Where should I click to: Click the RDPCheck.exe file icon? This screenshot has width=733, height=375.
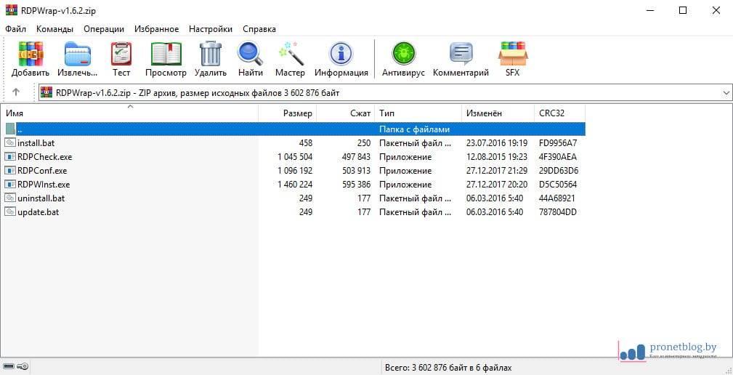coord(10,157)
